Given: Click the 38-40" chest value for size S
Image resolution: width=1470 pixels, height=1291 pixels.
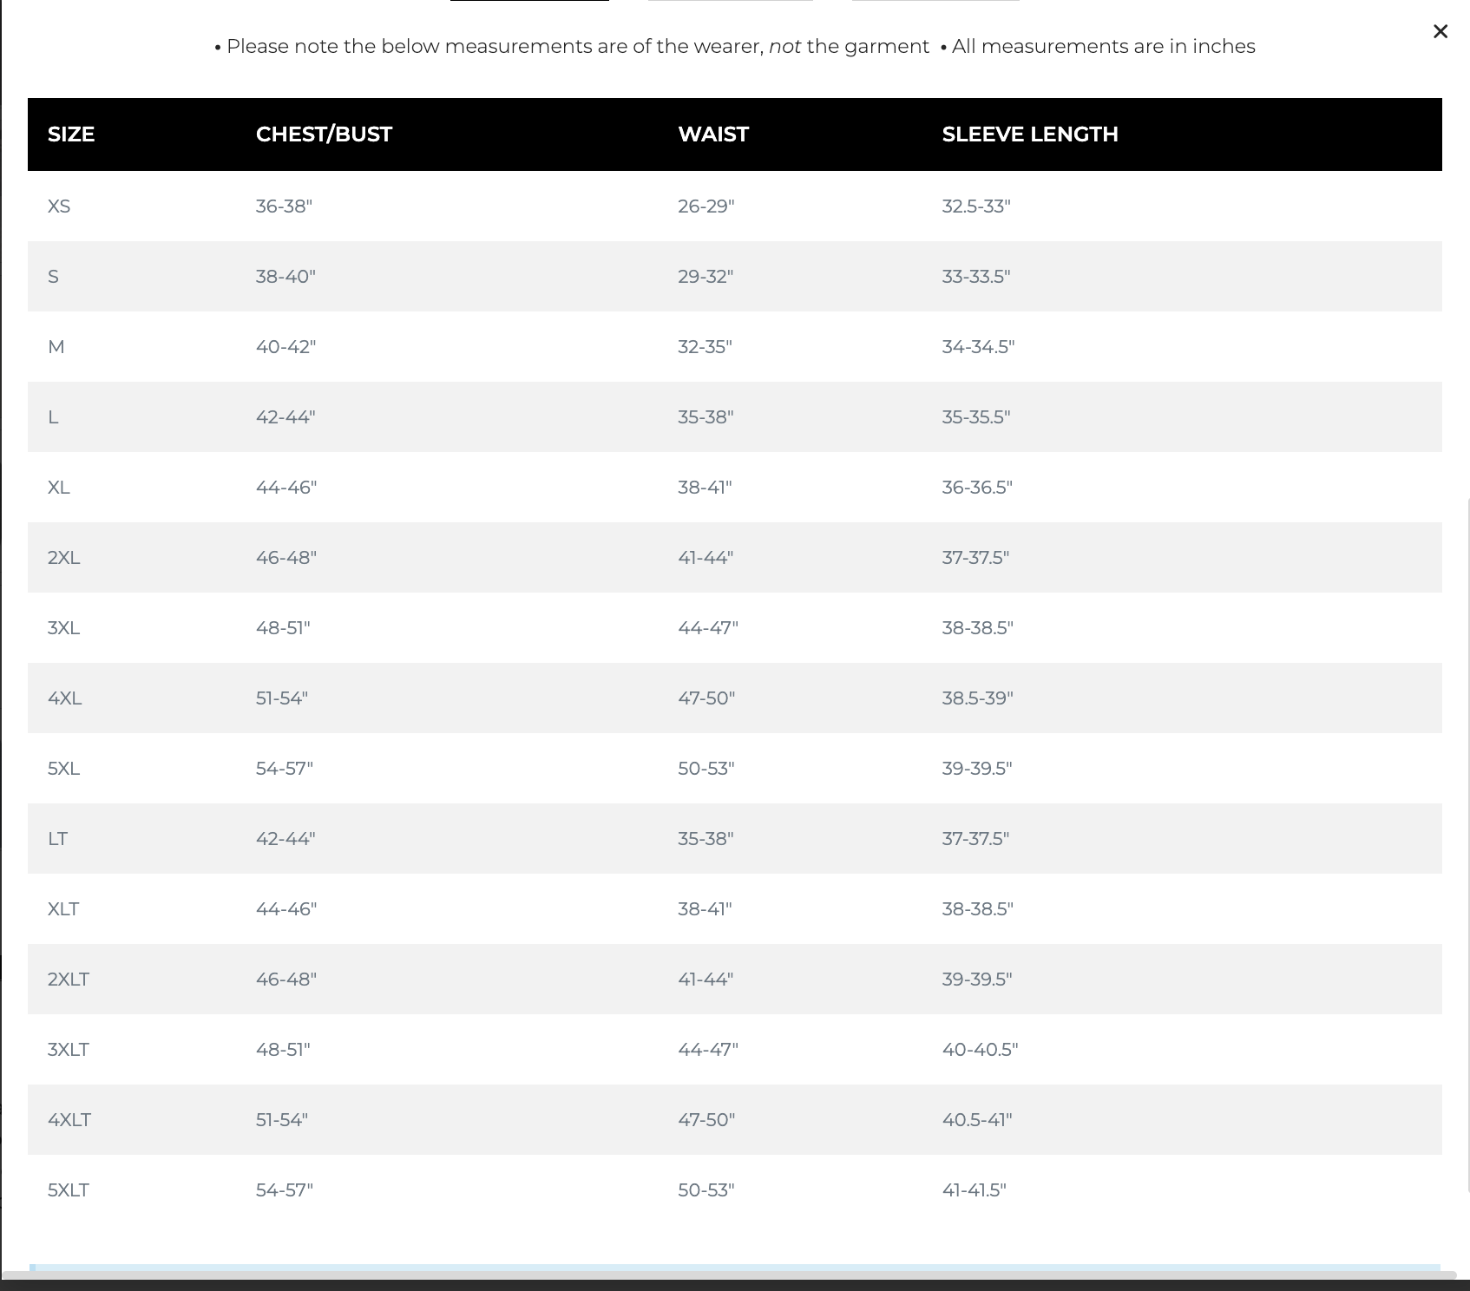Looking at the screenshot, I should click(x=285, y=277).
